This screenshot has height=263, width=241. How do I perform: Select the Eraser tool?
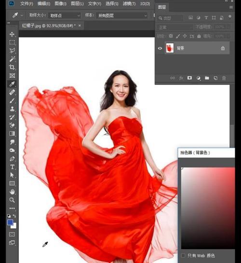(x=12, y=125)
